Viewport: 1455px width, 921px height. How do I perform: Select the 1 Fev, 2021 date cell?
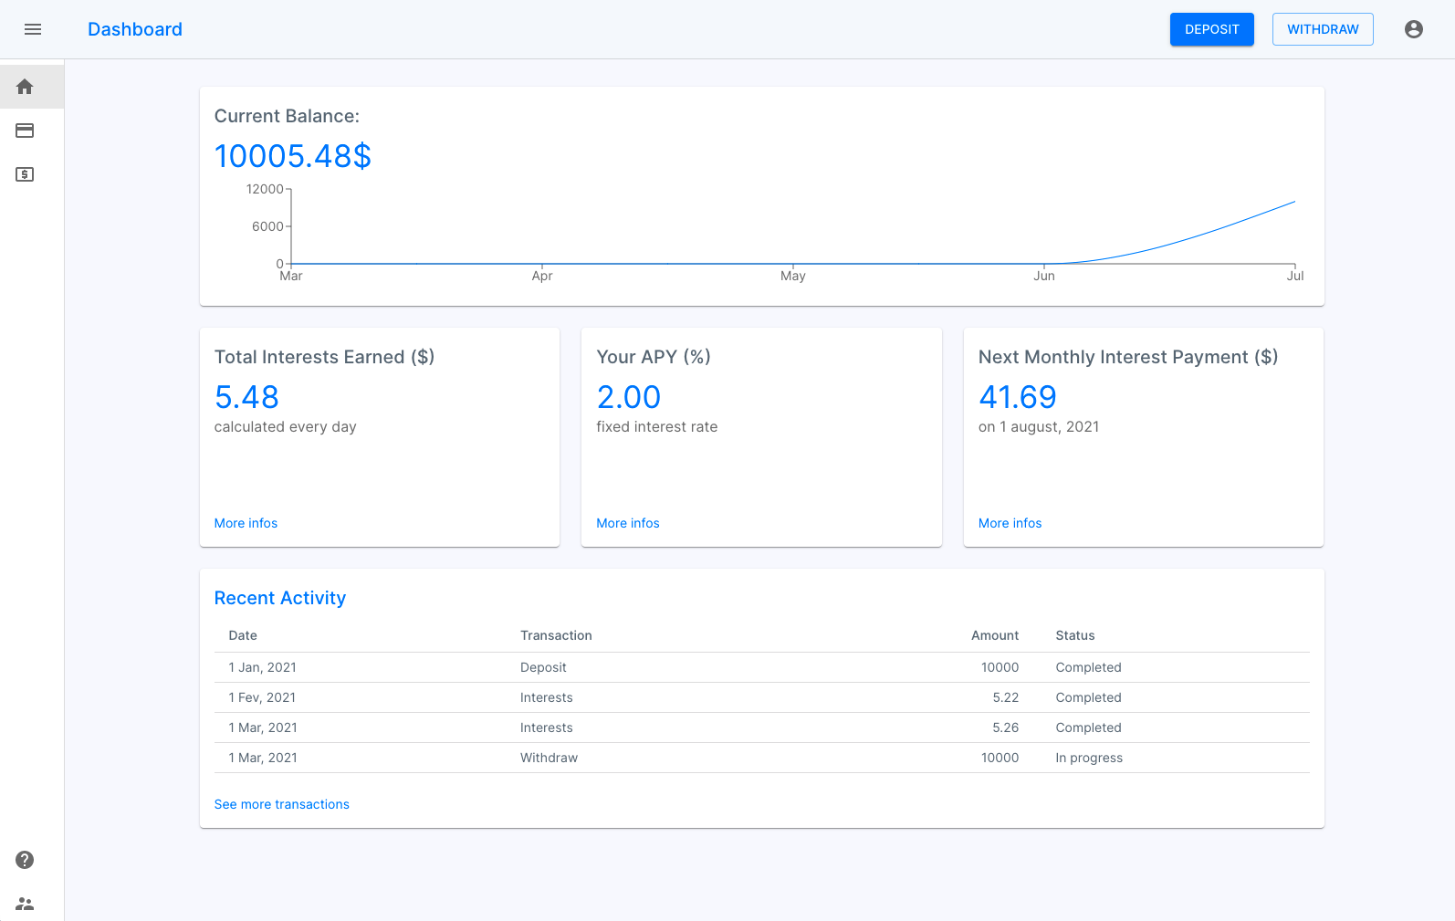(x=262, y=697)
